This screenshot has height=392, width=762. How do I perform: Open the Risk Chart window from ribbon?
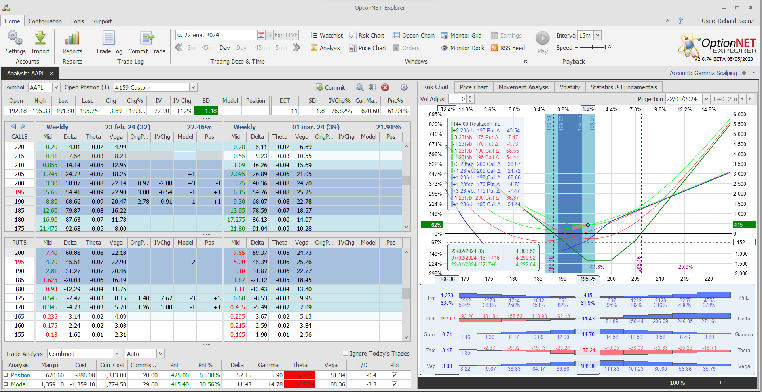(x=367, y=35)
